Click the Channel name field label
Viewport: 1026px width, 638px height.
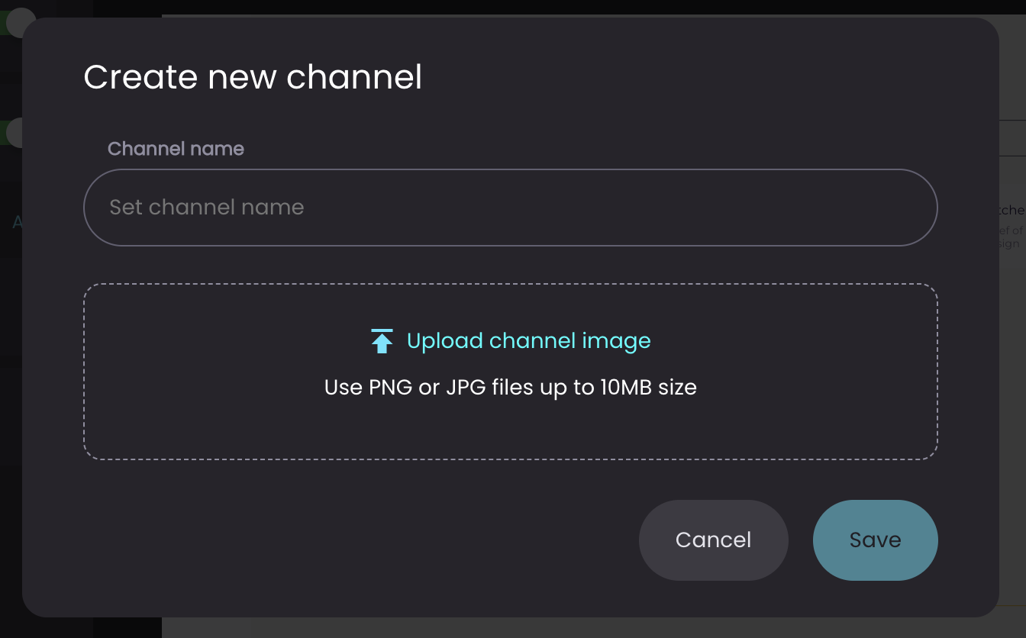pyautogui.click(x=176, y=149)
